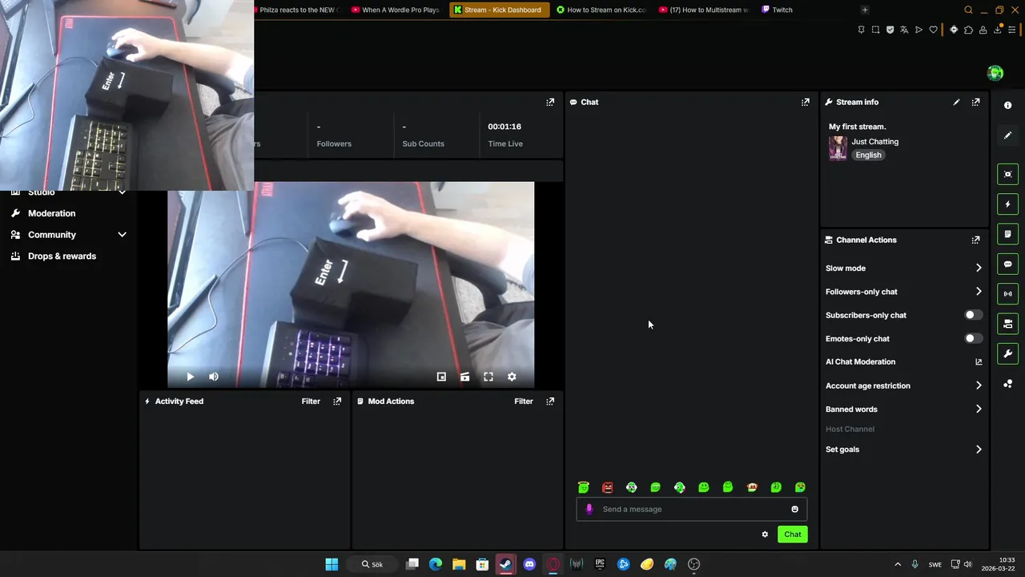Viewport: 1025px width, 577px height.
Task: Open Discord from the taskbar
Action: pyautogui.click(x=529, y=564)
